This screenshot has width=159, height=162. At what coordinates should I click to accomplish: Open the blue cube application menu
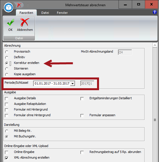(8, 7)
